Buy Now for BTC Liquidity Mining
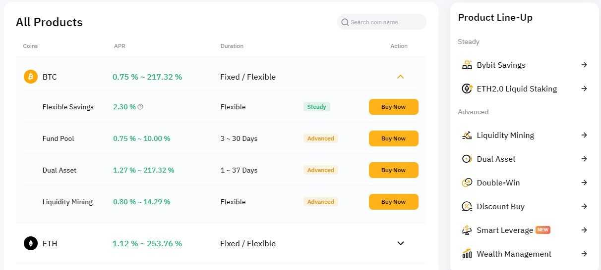 [x=393, y=202]
